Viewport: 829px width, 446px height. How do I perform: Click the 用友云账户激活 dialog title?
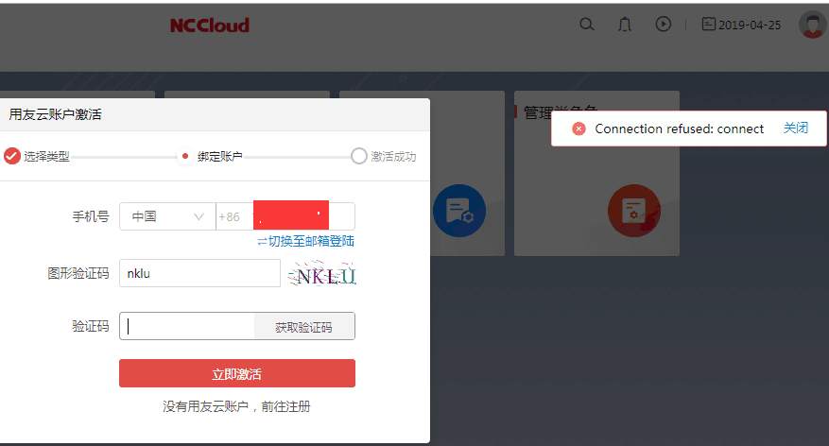click(x=55, y=114)
